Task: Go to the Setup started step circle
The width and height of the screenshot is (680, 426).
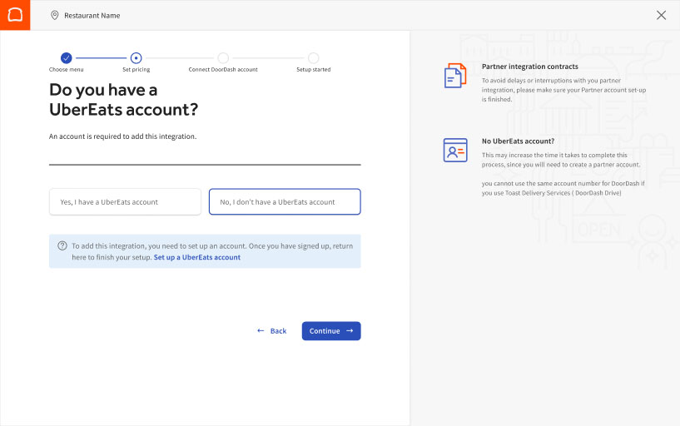Action: pos(313,57)
